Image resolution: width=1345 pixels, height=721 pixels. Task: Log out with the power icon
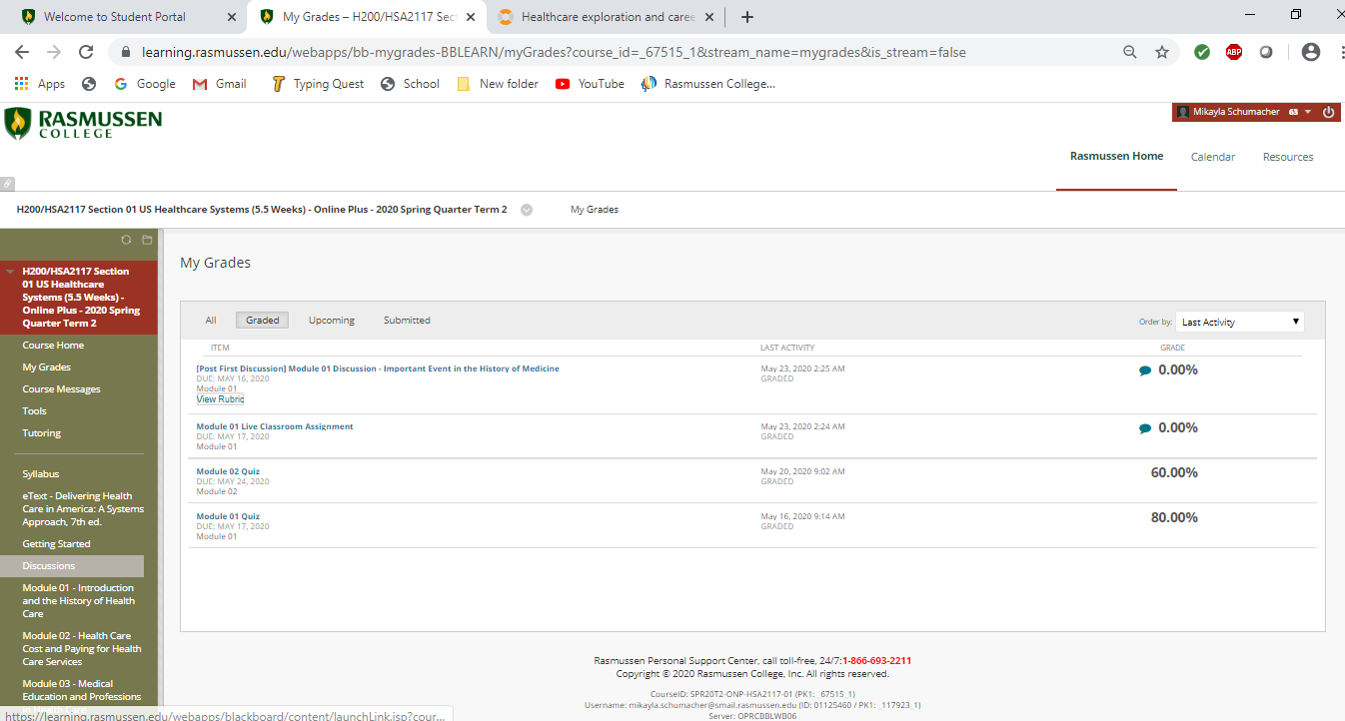tap(1328, 112)
